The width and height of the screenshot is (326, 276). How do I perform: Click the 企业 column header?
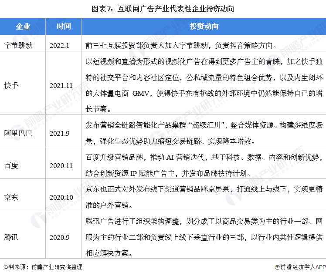coord(23,27)
